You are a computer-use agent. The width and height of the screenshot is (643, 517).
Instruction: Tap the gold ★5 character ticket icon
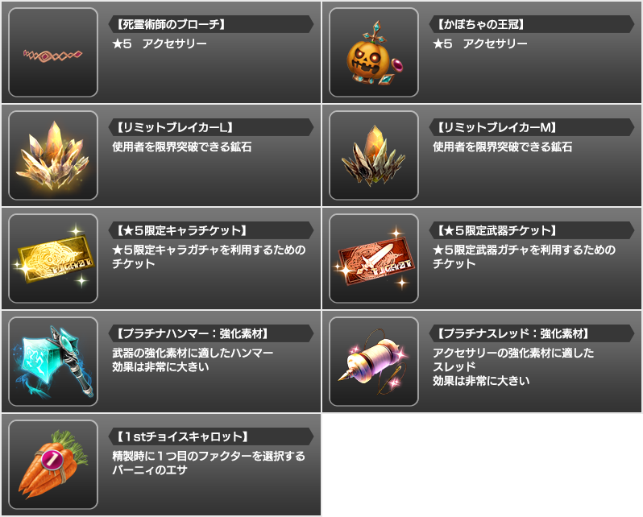(53, 258)
